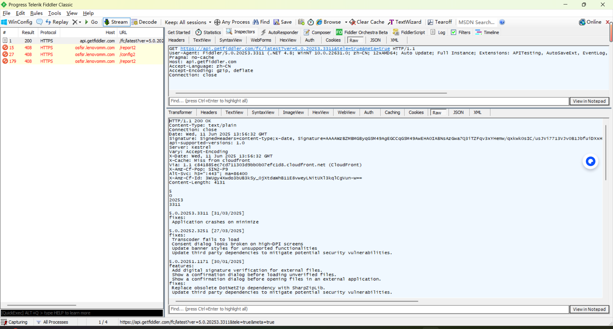Click the Online status indicator
This screenshot has height=329, width=613.
tap(590, 22)
